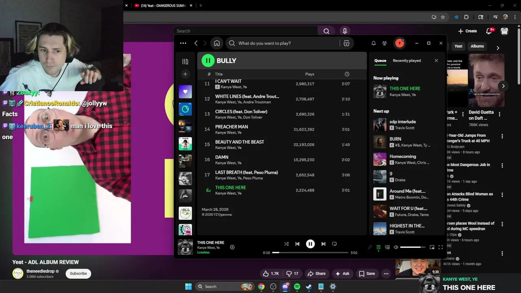Expand Your Library sidebar icon
The height and width of the screenshot is (293, 521).
pos(185,61)
